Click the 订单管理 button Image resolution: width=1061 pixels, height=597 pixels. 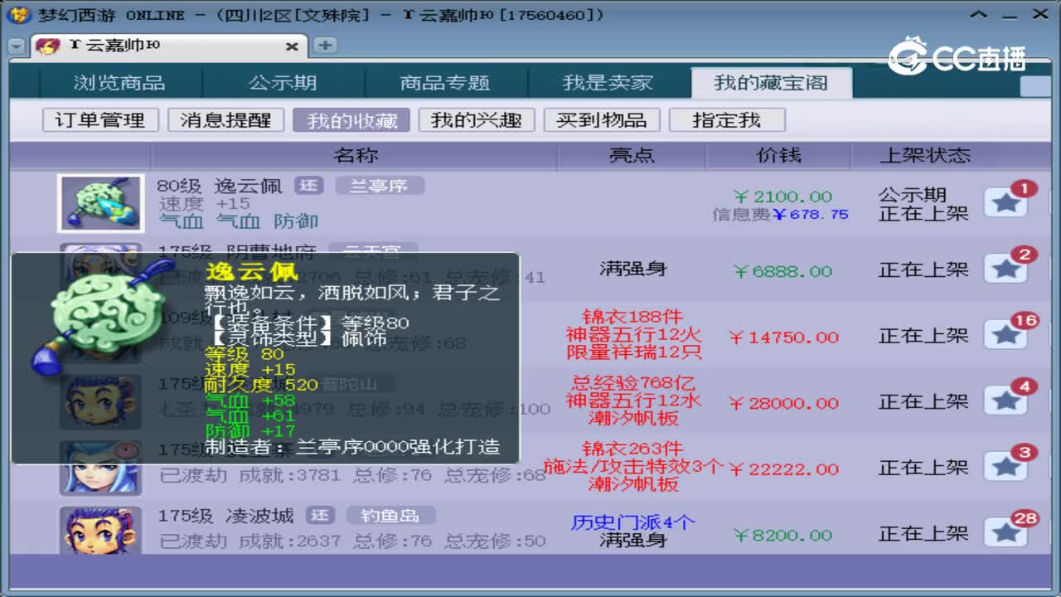pos(100,120)
